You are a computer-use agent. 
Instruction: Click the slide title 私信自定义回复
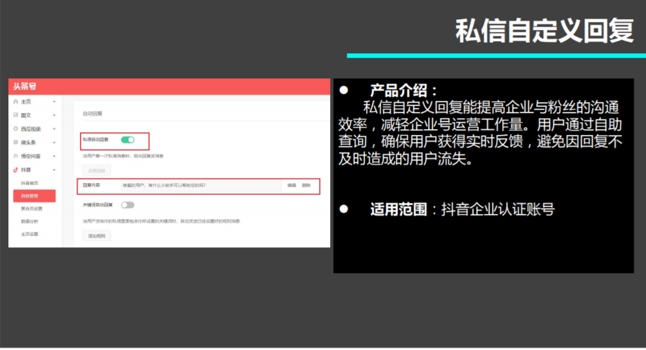click(544, 31)
